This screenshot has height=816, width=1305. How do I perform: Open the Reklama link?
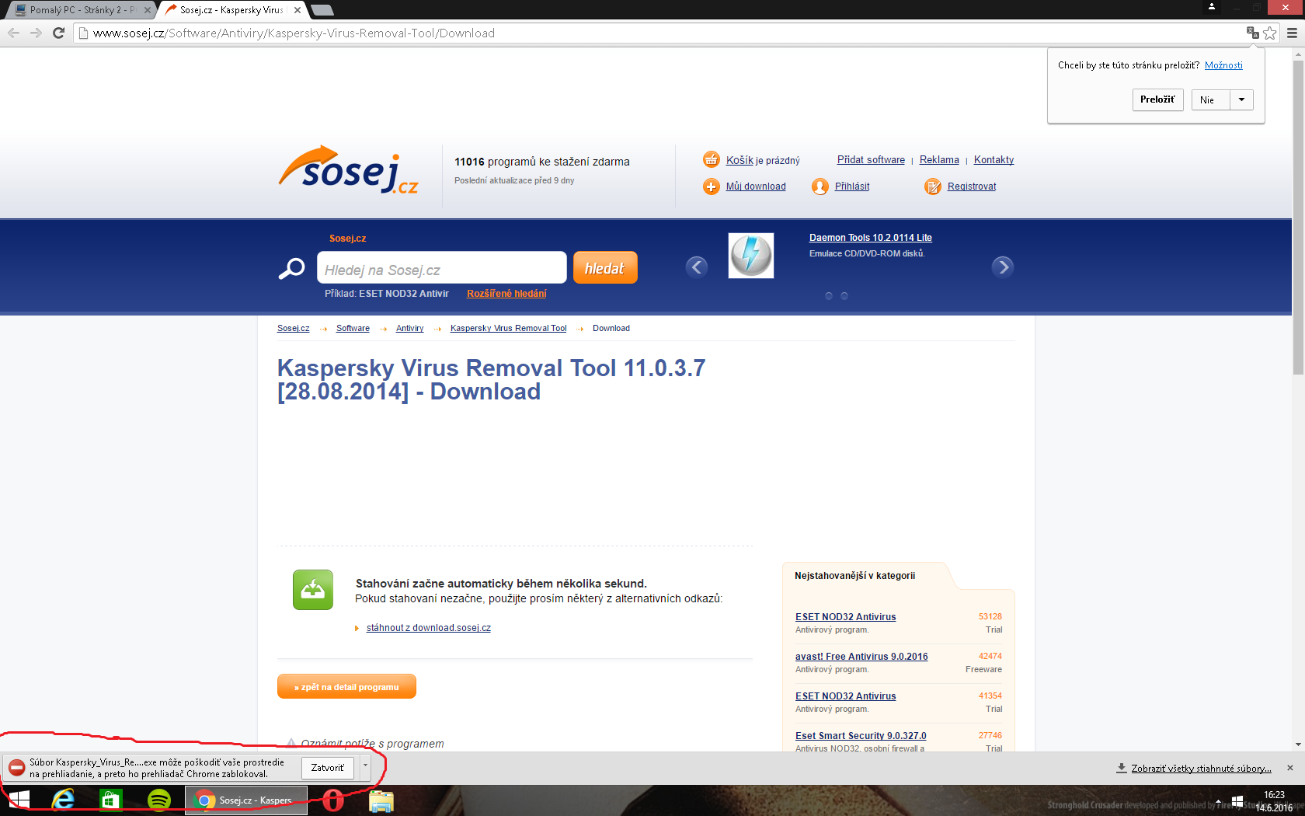(x=939, y=160)
